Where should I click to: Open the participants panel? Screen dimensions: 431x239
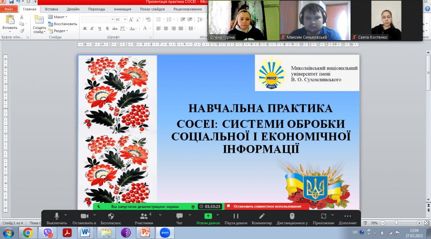[x=144, y=216]
